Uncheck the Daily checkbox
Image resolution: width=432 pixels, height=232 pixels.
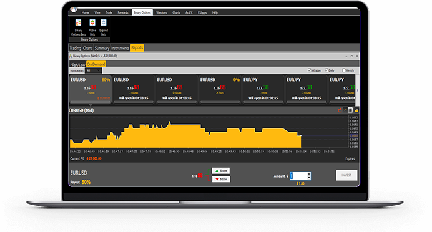tap(326, 70)
